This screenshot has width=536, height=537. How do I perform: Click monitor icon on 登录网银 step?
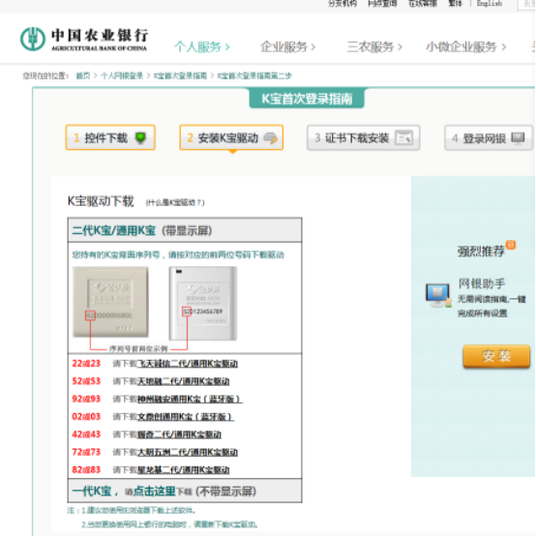click(518, 138)
